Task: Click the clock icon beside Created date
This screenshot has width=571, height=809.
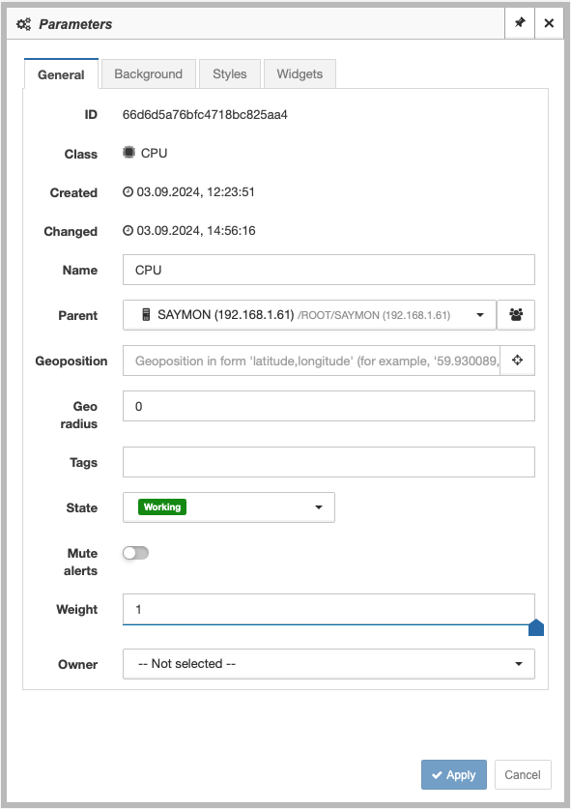Action: tap(128, 192)
